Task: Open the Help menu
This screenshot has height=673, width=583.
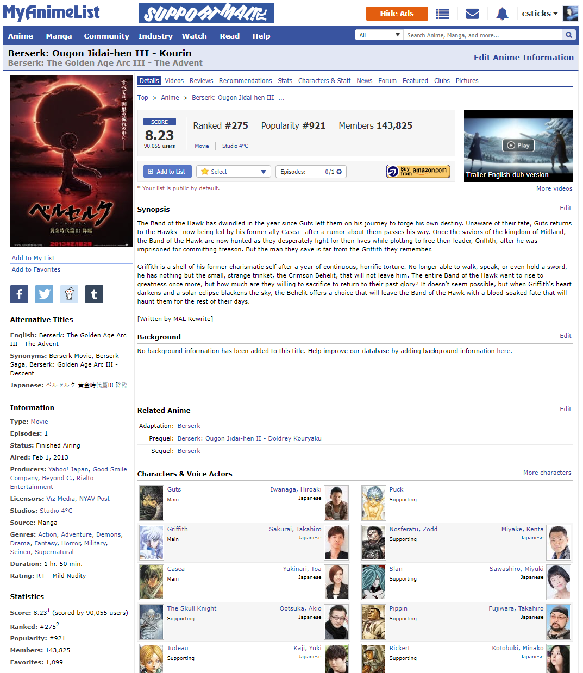Action: coord(261,36)
